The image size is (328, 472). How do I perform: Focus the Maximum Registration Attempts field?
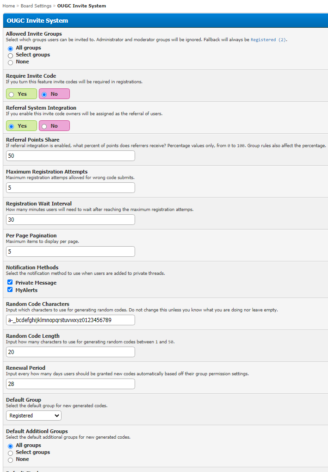click(x=70, y=187)
